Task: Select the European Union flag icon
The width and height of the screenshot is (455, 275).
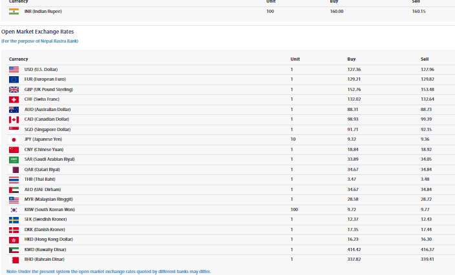Action: click(14, 79)
